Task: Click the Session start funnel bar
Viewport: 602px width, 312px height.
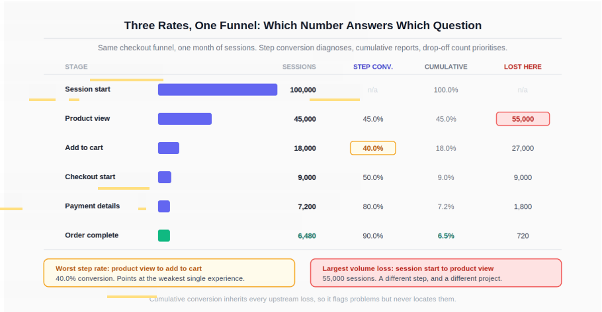Action: 218,89
